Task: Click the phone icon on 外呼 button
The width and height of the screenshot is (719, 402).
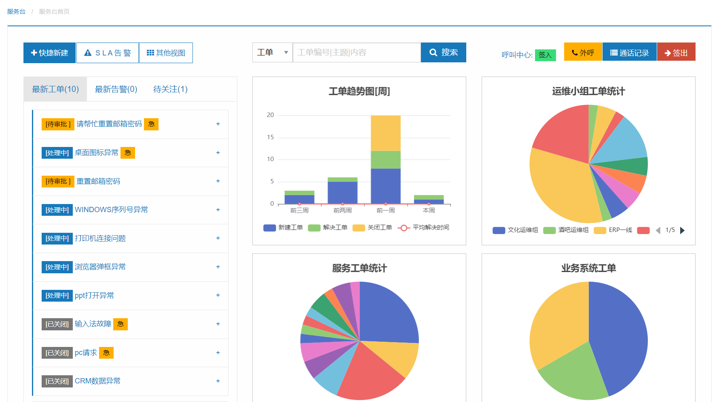Action: pyautogui.click(x=574, y=53)
